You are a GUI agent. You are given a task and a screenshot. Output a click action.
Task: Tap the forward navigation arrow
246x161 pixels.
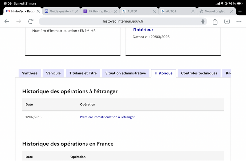coord(19,21)
